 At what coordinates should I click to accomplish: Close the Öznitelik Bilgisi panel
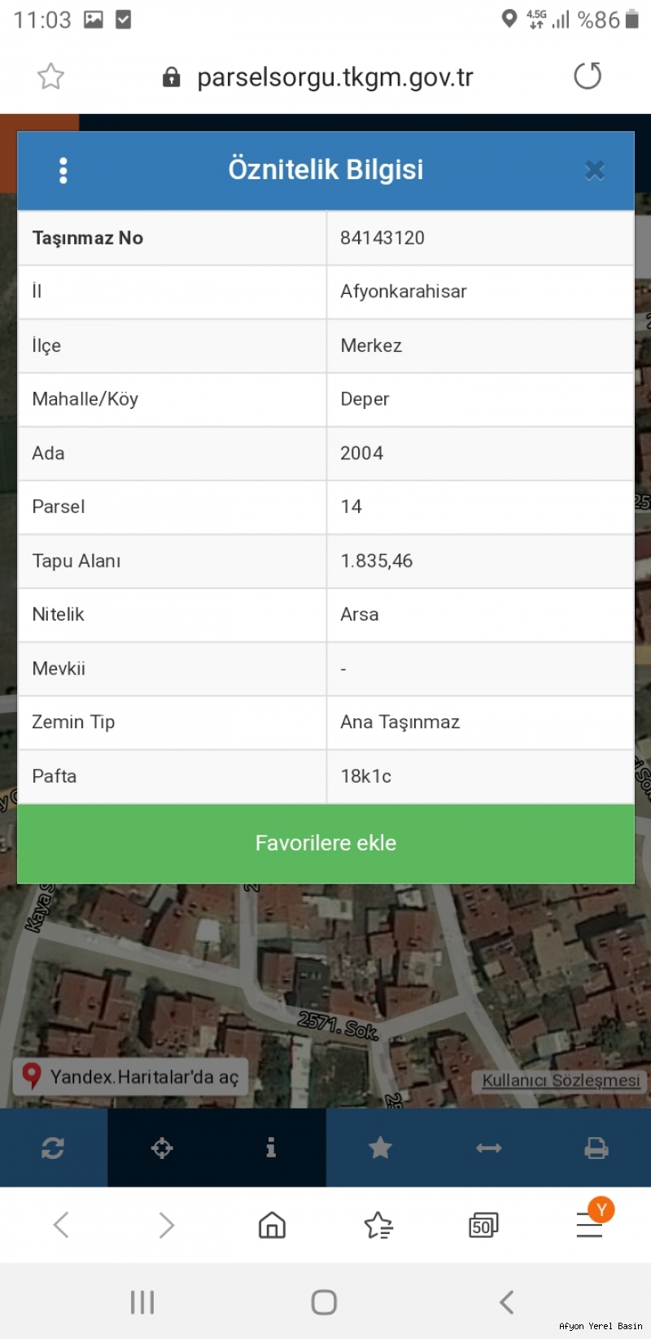coord(595,170)
